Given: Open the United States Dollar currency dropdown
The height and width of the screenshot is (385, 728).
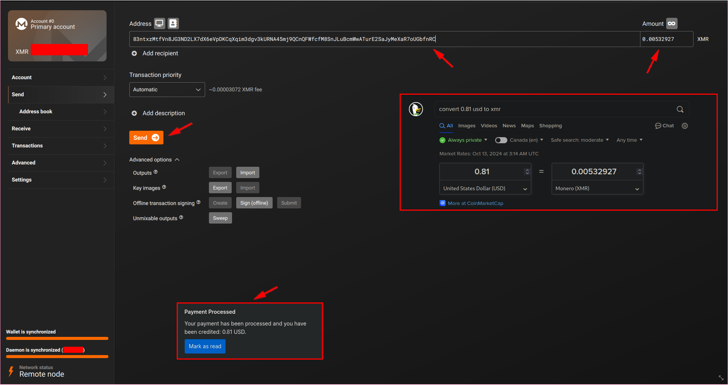Looking at the screenshot, I should click(485, 188).
